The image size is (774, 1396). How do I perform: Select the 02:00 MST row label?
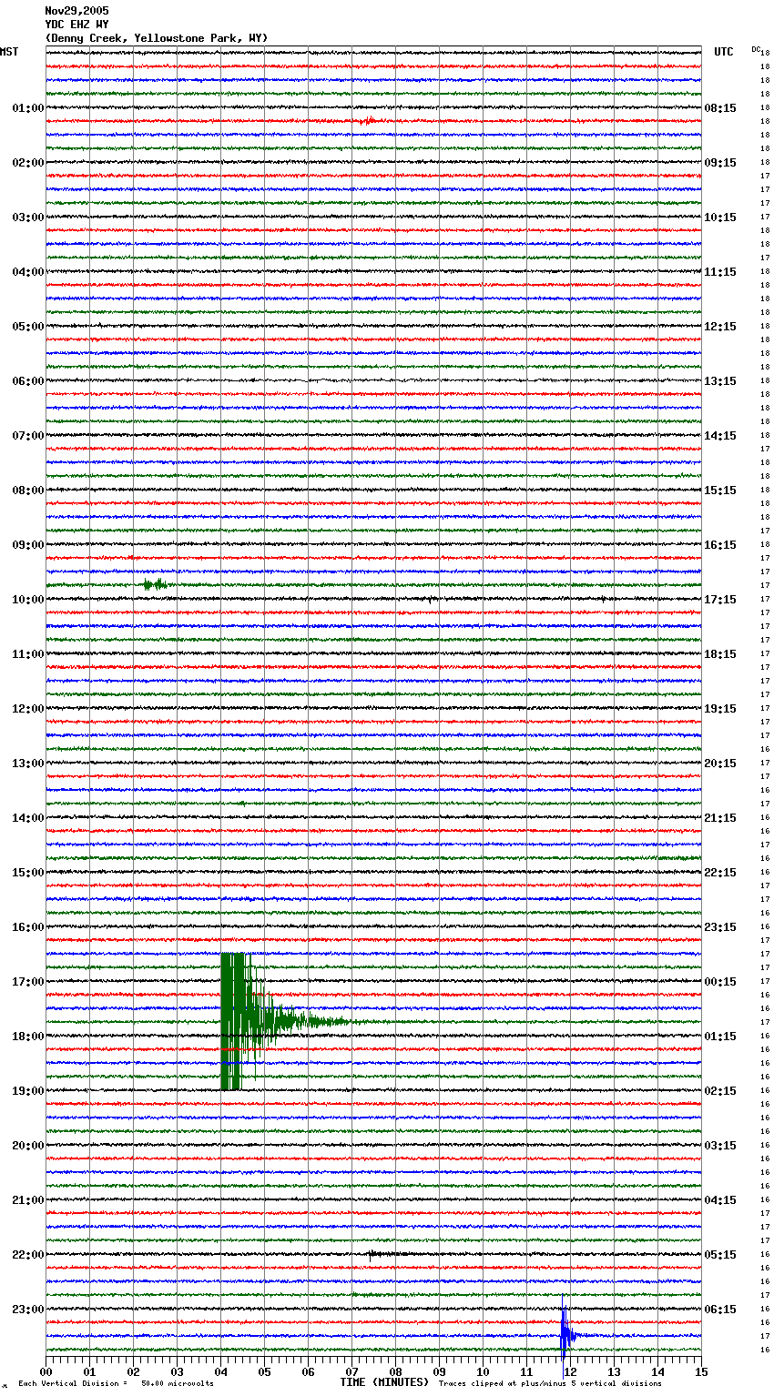click(x=28, y=163)
